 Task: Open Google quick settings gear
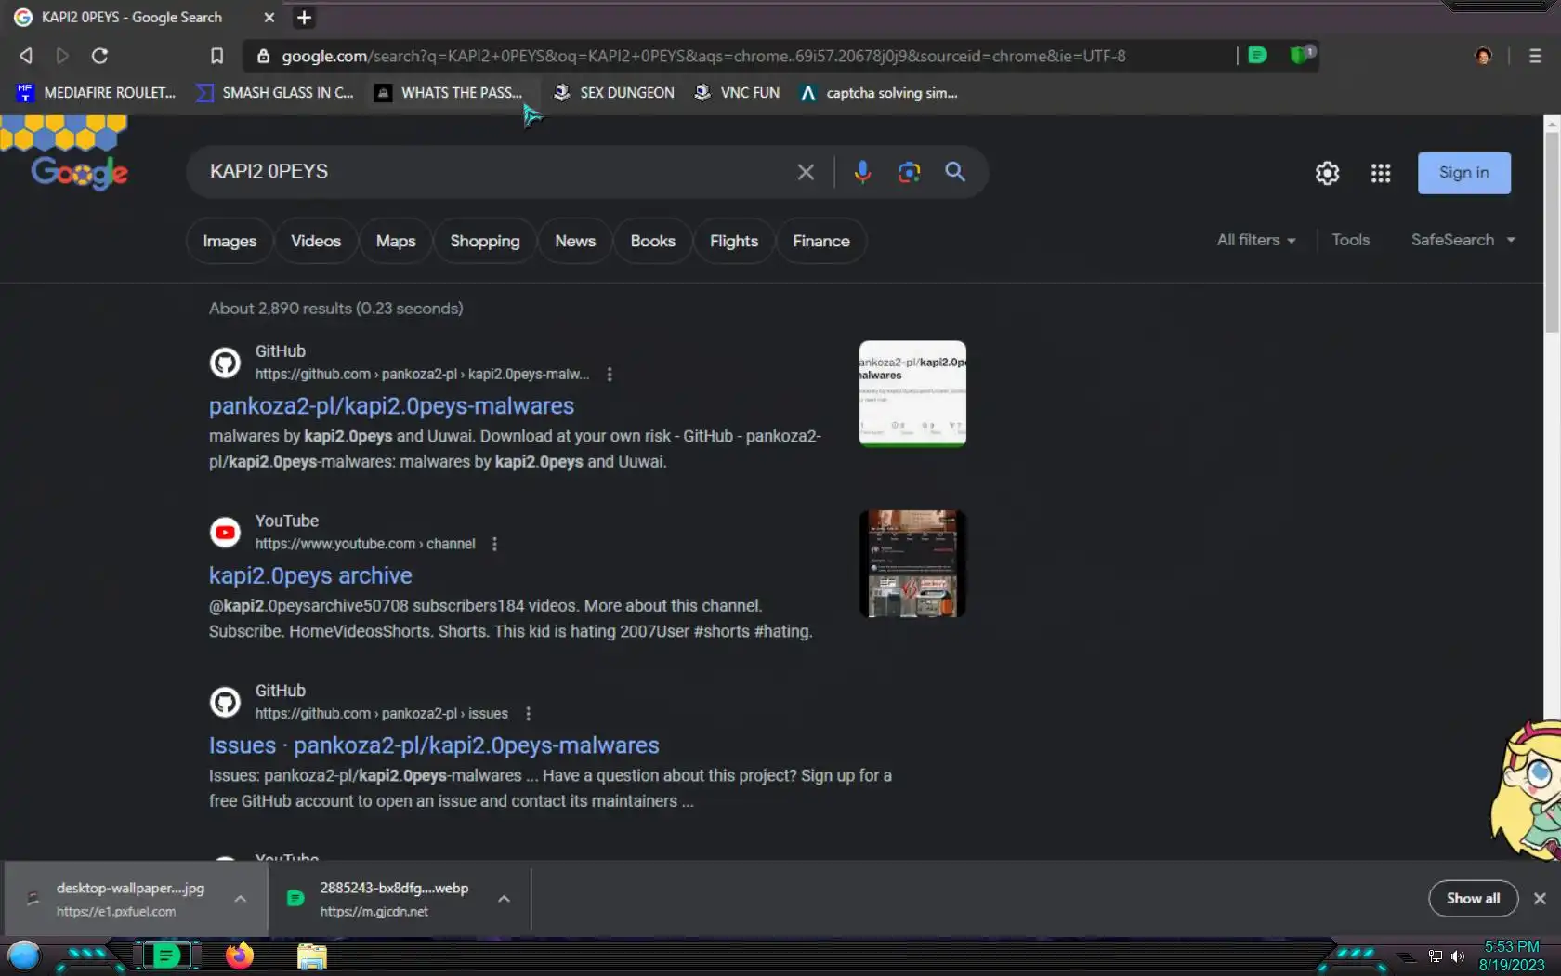pos(1327,173)
